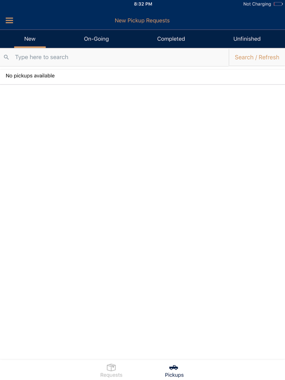Screen dimensions: 285x380
Task: View the Unfinished tab
Action: click(x=247, y=39)
